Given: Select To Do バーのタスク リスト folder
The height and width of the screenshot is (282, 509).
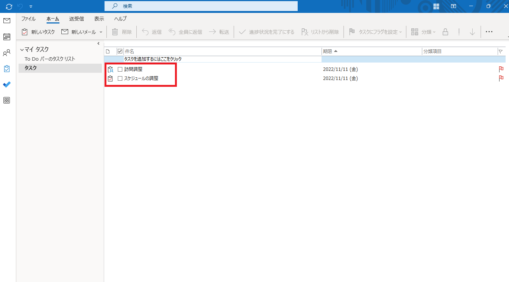Looking at the screenshot, I should [x=50, y=59].
